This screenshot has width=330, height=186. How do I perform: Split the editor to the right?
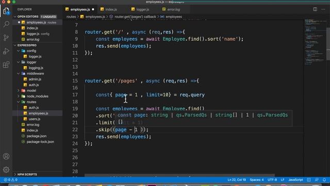point(315,9)
